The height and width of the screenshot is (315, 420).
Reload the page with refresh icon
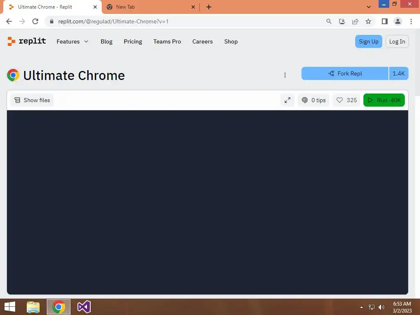(35, 21)
